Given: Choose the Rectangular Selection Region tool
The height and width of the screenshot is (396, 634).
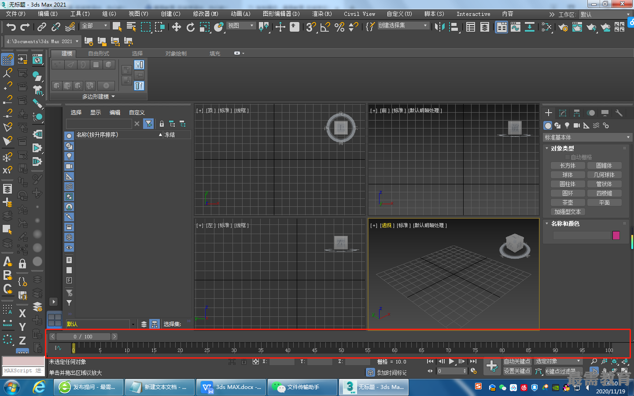Looking at the screenshot, I should point(145,27).
